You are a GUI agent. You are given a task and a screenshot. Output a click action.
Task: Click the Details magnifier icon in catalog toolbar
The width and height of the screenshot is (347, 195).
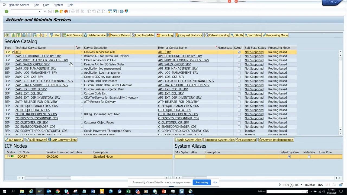(x=7, y=35)
